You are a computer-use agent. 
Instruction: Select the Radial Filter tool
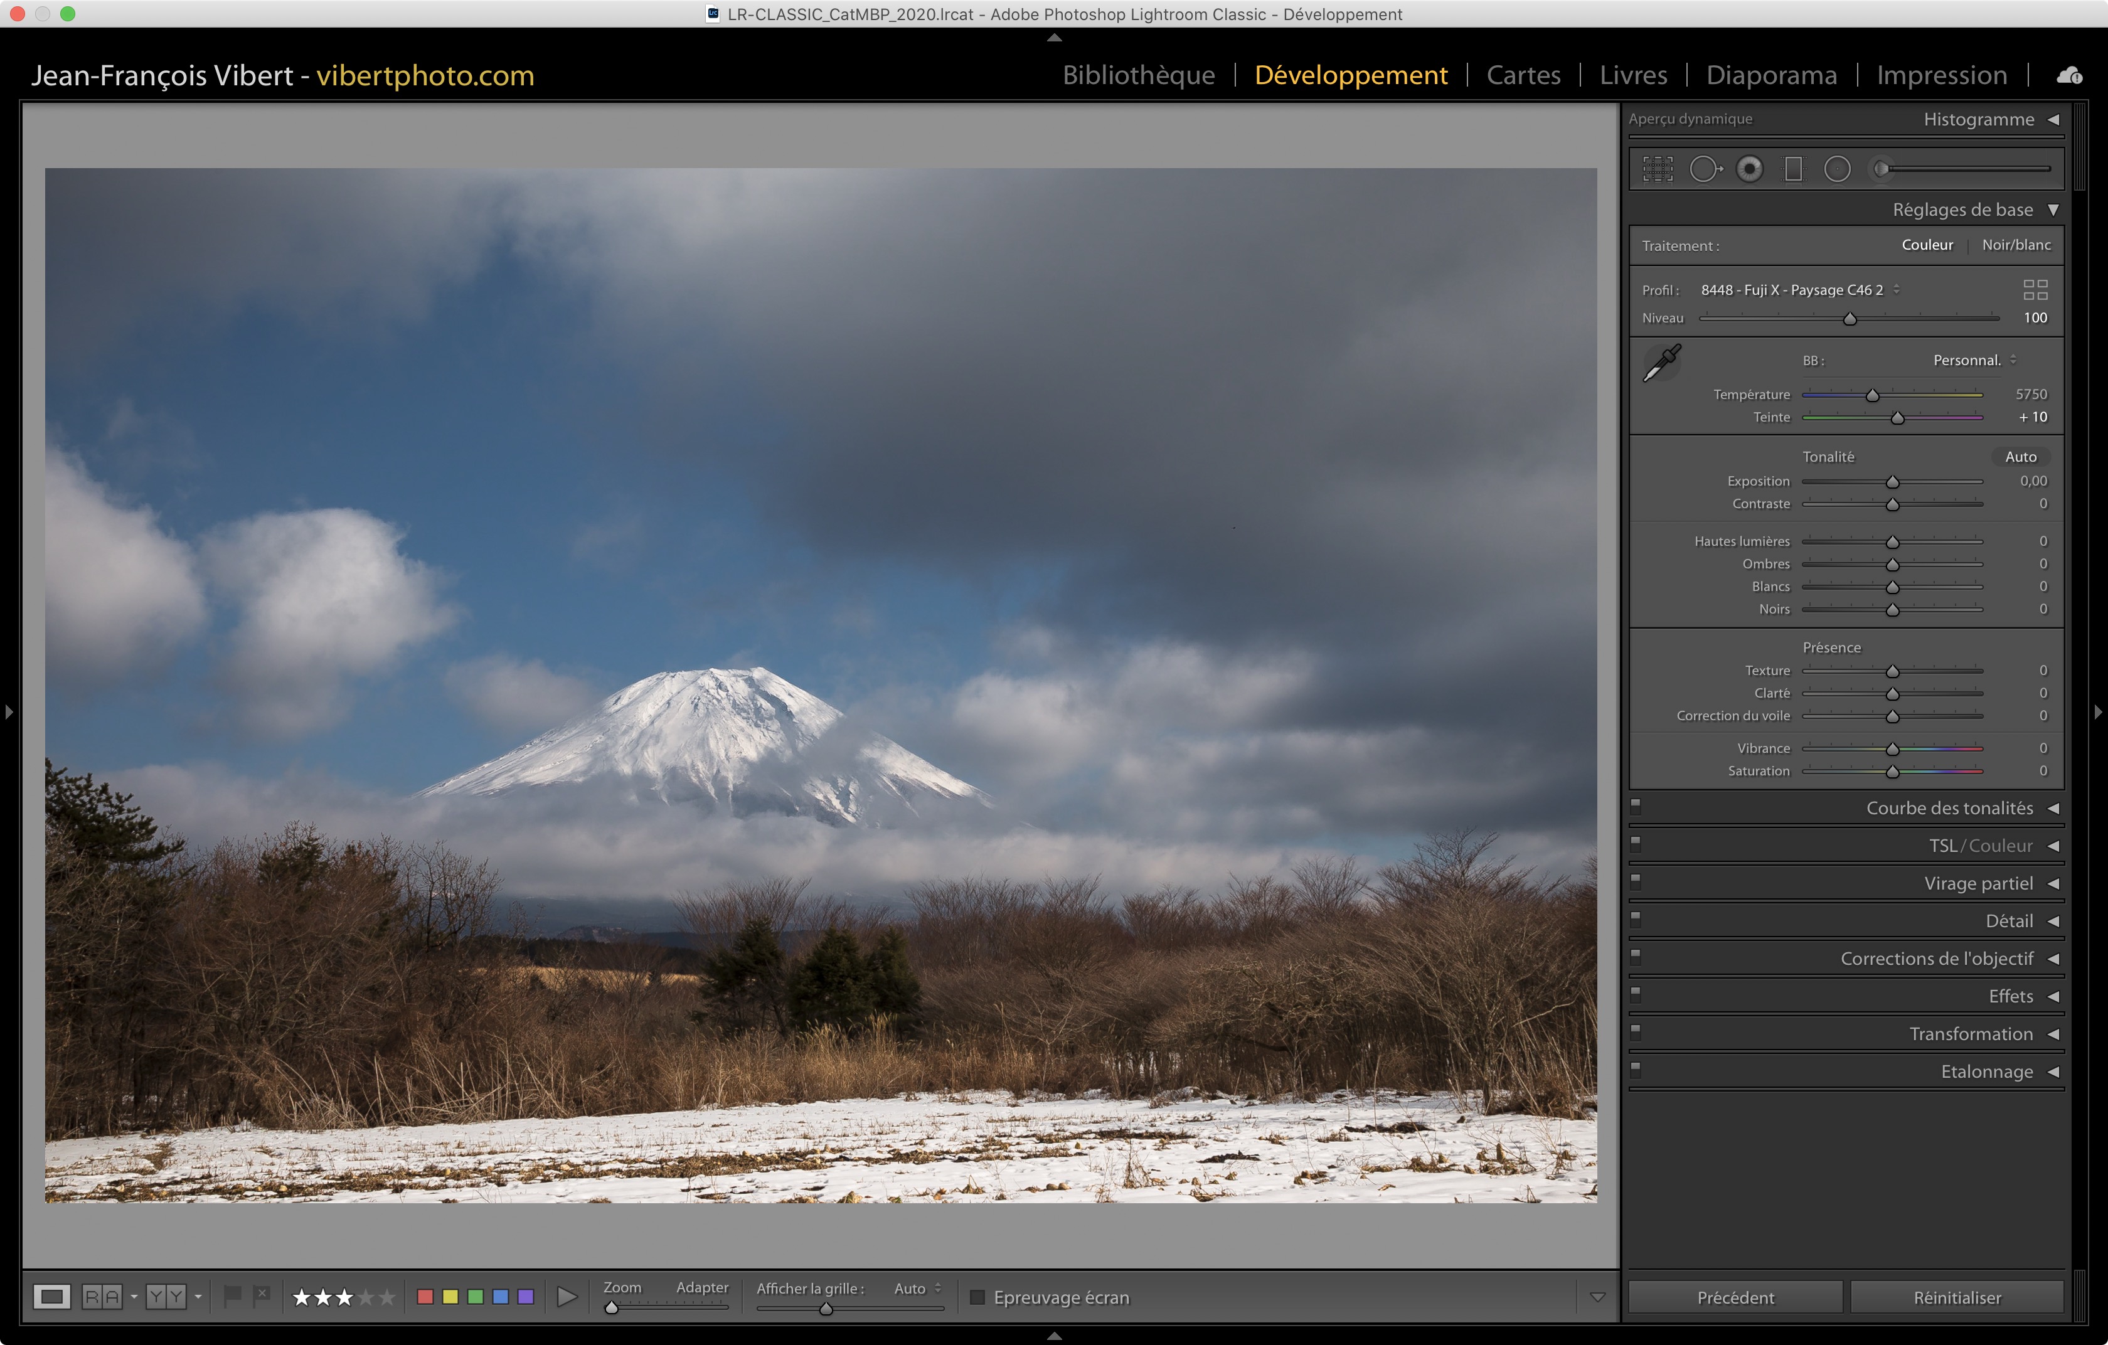(1836, 169)
